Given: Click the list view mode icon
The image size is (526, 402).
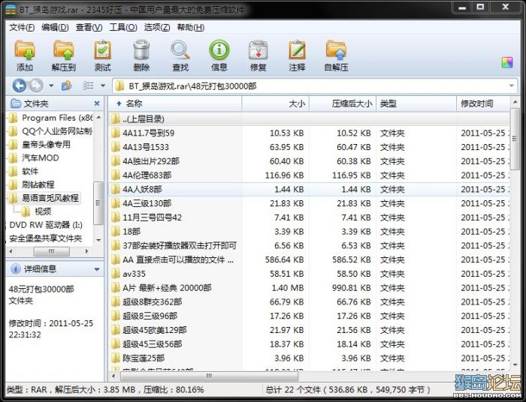Looking at the screenshot, I should 88,85.
